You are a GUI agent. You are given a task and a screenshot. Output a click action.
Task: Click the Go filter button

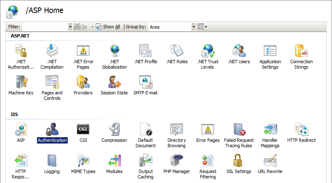pos(81,27)
